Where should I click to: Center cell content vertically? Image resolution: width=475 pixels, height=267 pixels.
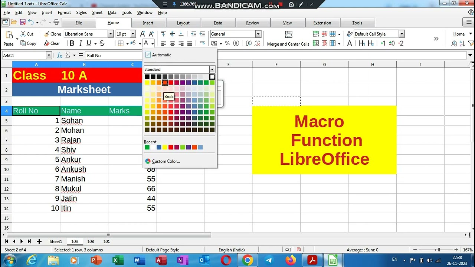(x=172, y=34)
